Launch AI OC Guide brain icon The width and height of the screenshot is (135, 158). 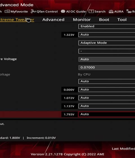click(63, 11)
